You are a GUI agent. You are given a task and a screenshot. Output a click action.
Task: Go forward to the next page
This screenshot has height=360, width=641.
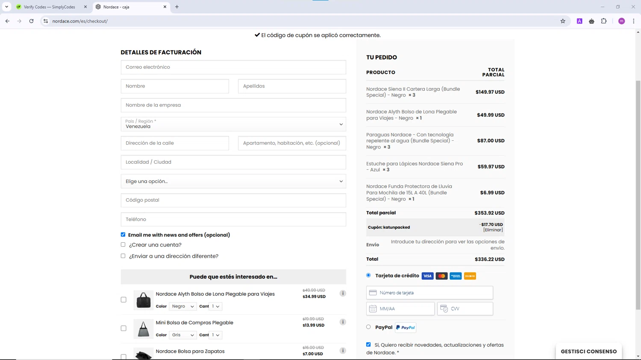[19, 21]
